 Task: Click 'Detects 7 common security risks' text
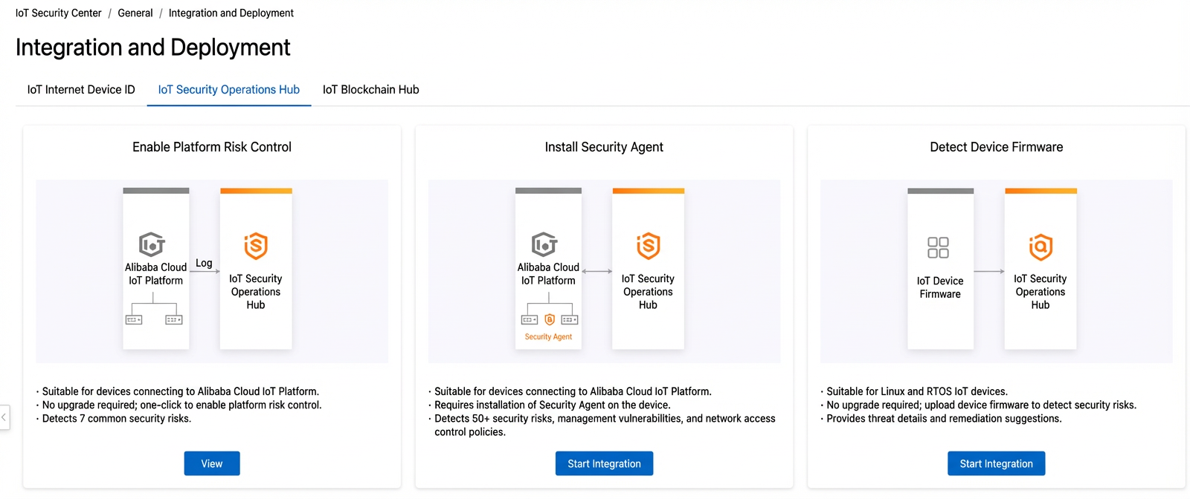117,419
